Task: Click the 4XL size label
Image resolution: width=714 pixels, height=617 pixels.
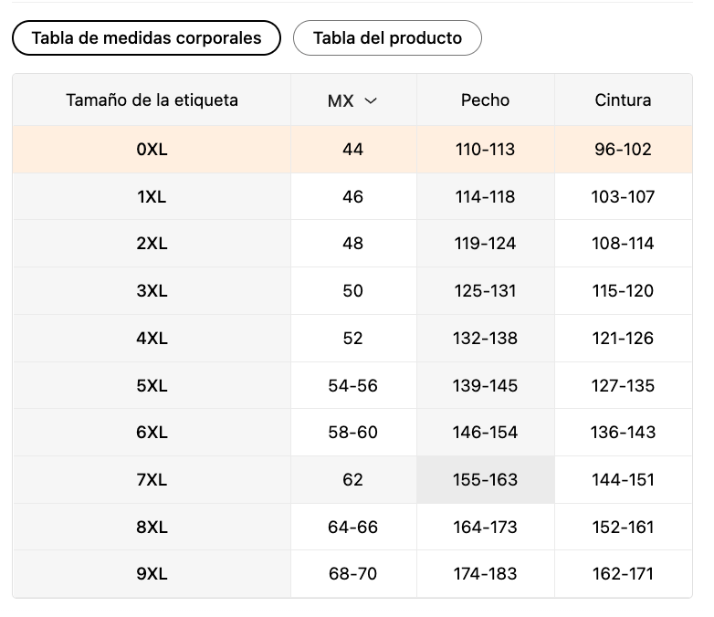Action: tap(152, 339)
